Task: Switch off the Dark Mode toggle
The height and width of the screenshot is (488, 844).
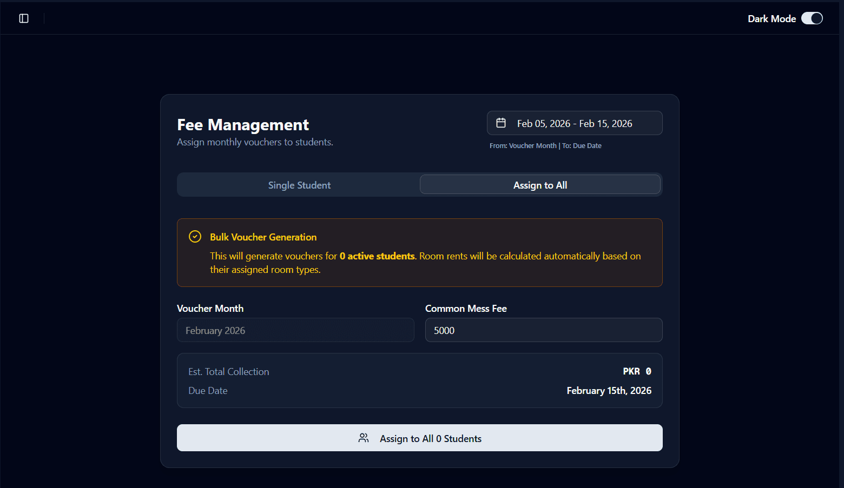Action: (x=812, y=18)
